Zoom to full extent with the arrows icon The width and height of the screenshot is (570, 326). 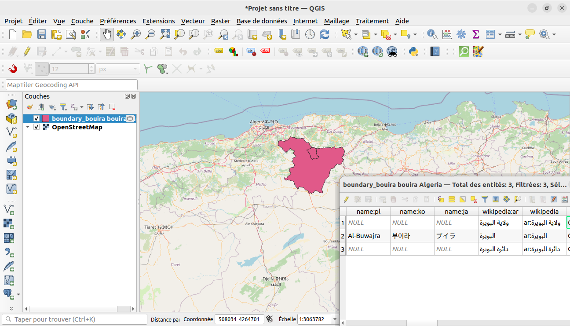pyautogui.click(x=165, y=34)
